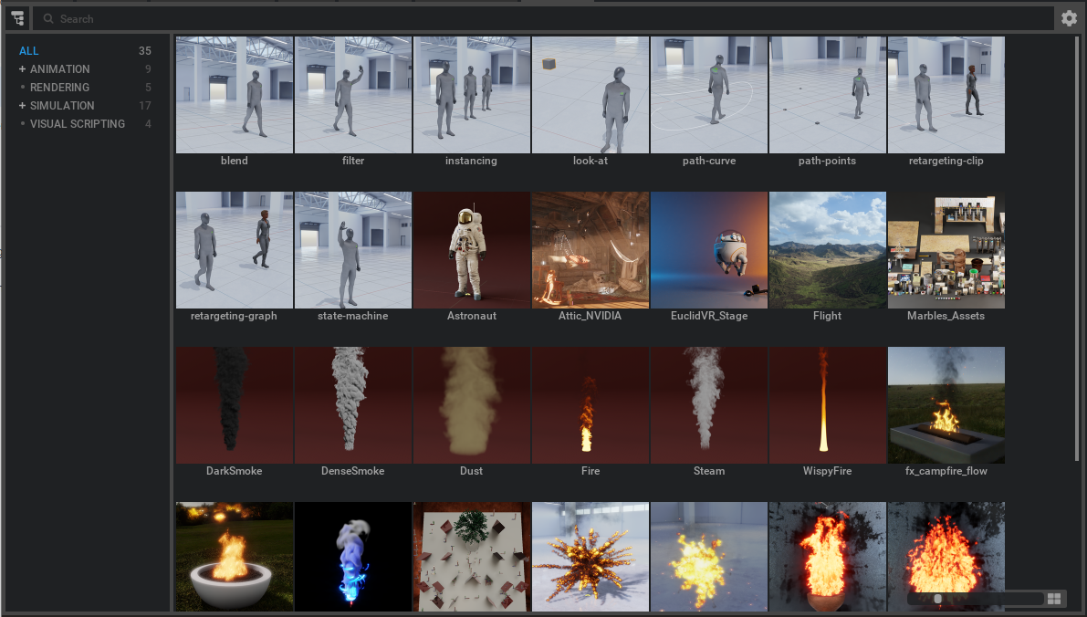Open the Astronaut example
Viewport: 1087px width, 617px height.
(x=471, y=249)
